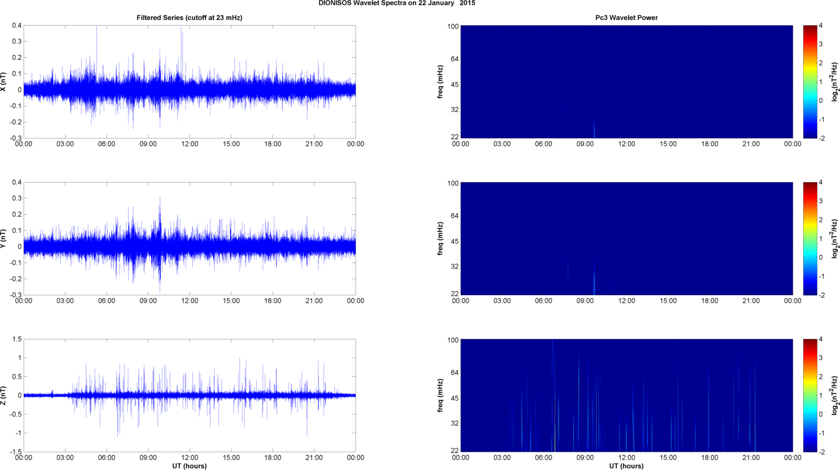The width and height of the screenshot is (840, 470).
Task: Click inside the Y filtered time series plot
Action: [x=189, y=239]
